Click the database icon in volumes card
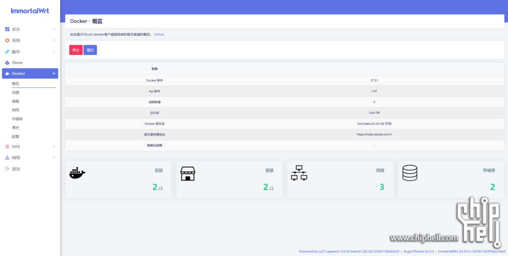The image size is (508, 256). click(x=409, y=173)
